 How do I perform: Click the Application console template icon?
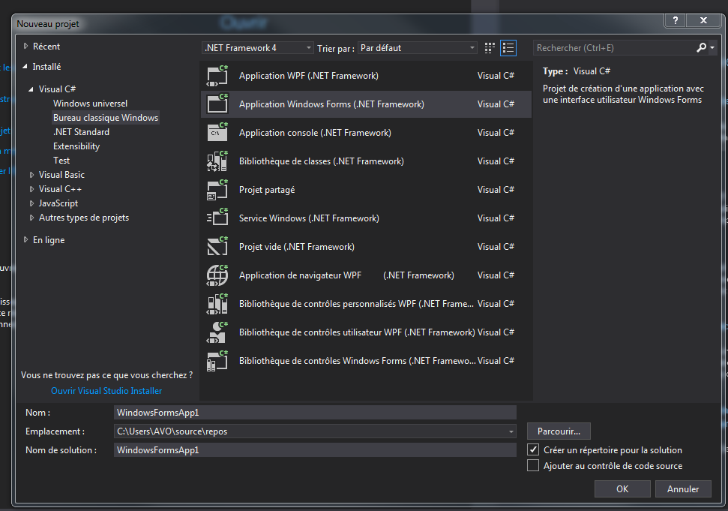(x=217, y=132)
